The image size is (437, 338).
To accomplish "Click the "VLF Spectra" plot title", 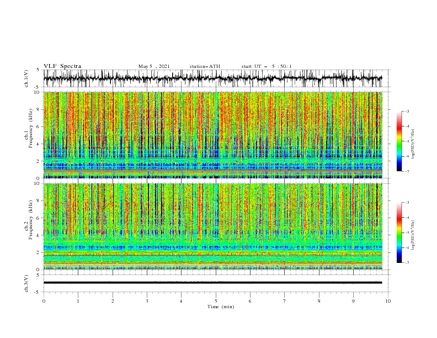I will (x=62, y=66).
